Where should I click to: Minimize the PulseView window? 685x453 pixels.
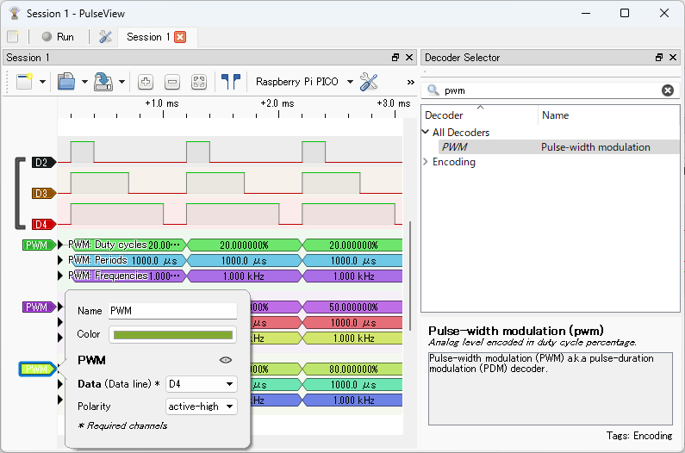(x=586, y=13)
